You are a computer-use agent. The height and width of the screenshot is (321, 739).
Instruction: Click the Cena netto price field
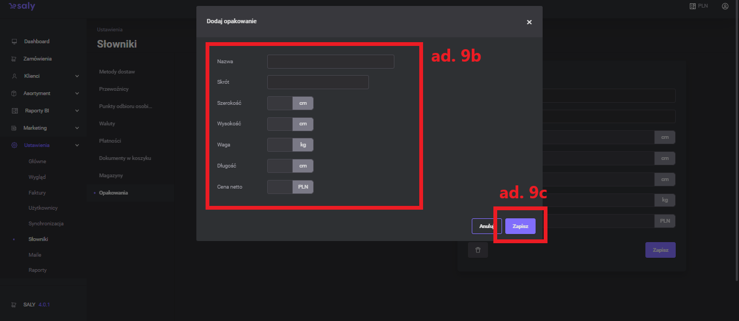pyautogui.click(x=280, y=187)
